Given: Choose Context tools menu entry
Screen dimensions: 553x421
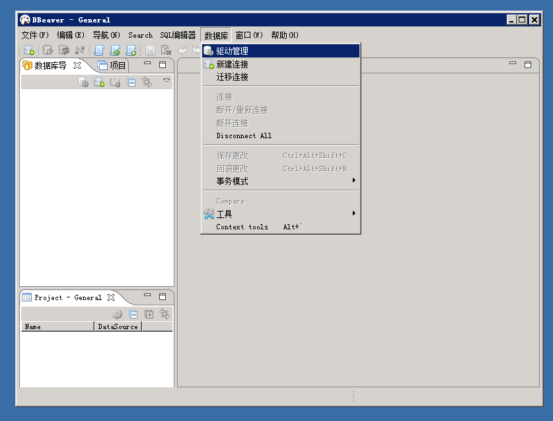Looking at the screenshot, I should 281,227.
